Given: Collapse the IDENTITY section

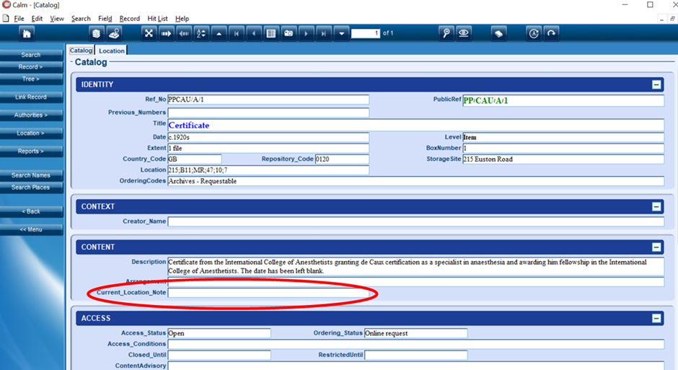Looking at the screenshot, I should 656,84.
